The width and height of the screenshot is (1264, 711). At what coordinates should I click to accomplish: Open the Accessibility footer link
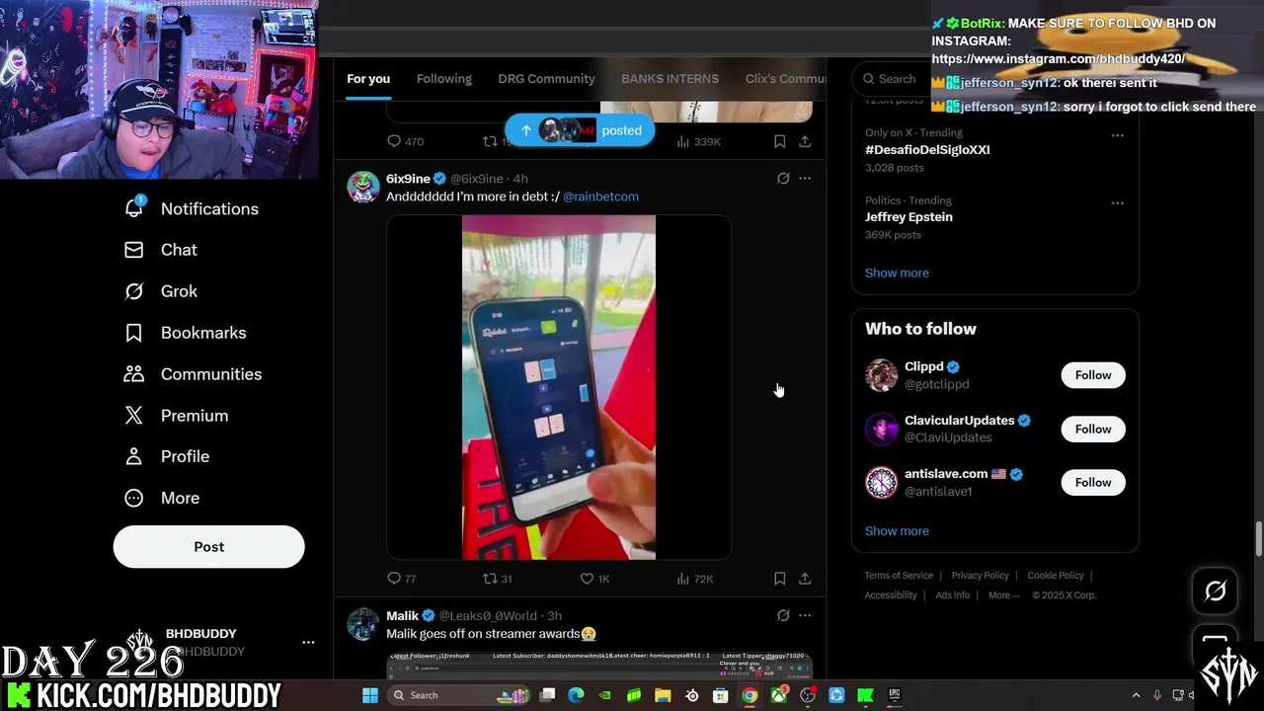[x=891, y=595]
